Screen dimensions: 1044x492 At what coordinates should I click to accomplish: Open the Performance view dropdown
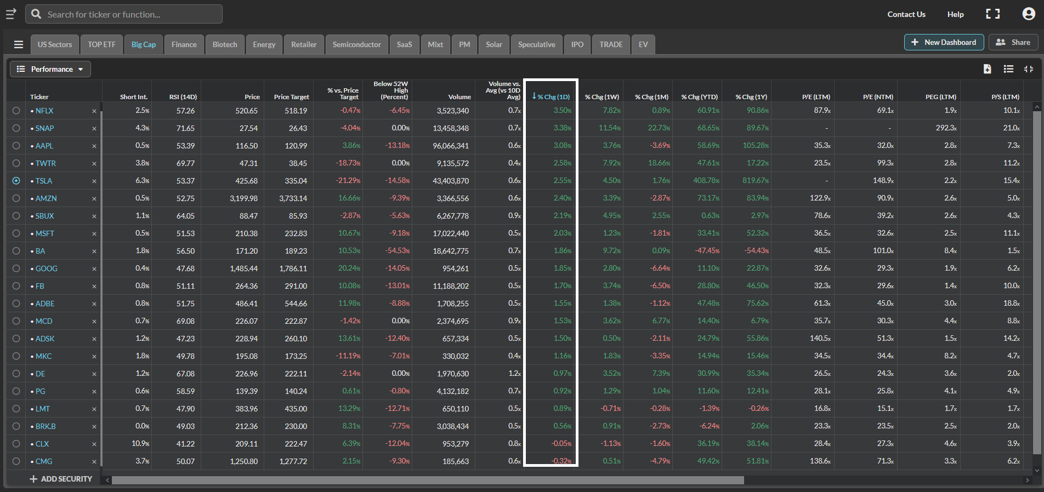point(50,69)
